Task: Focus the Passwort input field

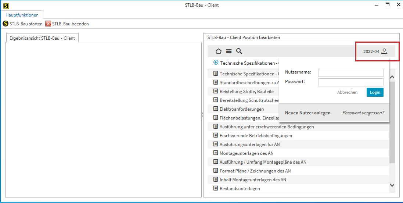Action: point(350,82)
